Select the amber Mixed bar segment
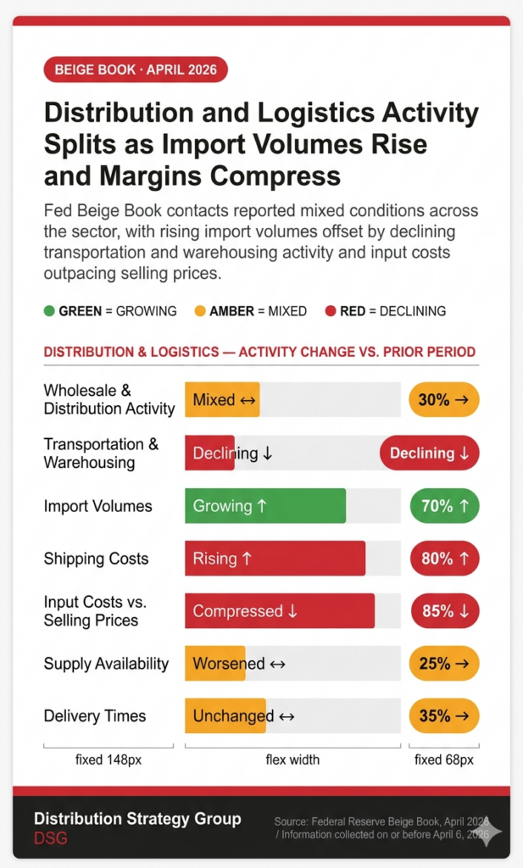The width and height of the screenshot is (523, 868). (x=222, y=399)
